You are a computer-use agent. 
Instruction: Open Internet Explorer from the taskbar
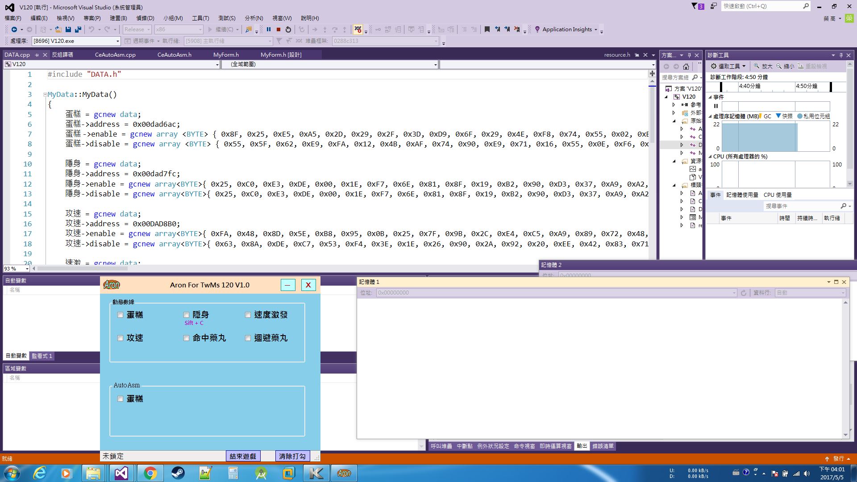point(39,473)
